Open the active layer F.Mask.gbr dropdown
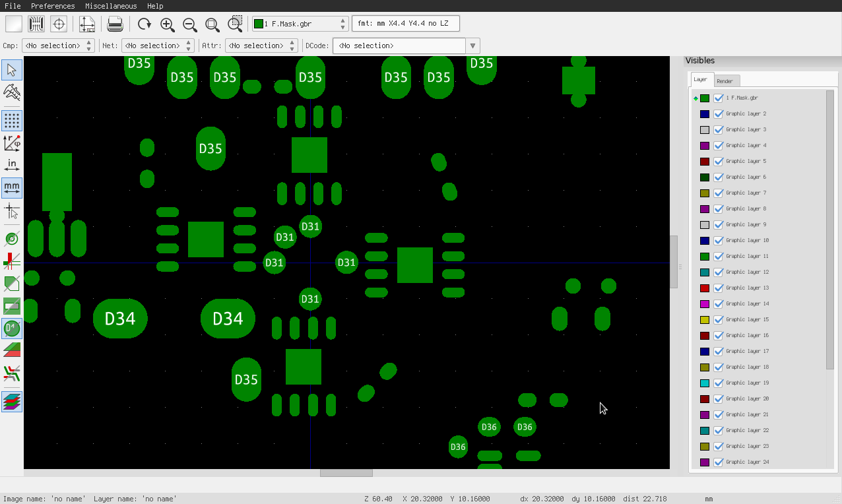This screenshot has width=842, height=504. point(300,24)
